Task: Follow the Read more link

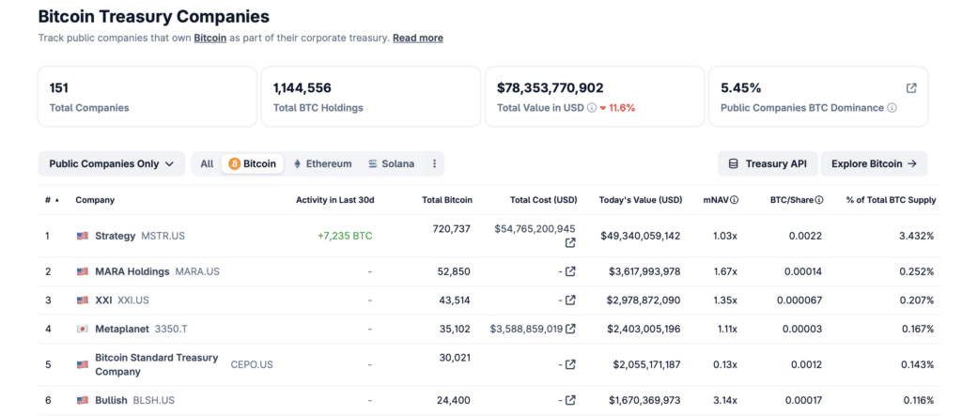Action: pos(418,39)
